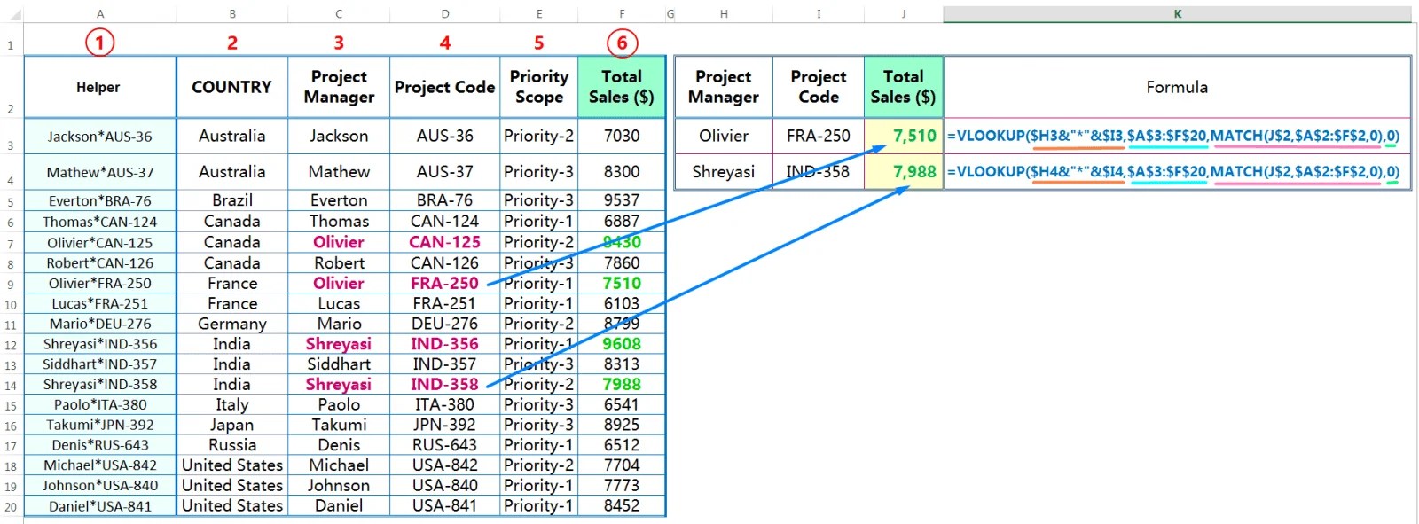1419x524 pixels.
Task: Click Project Manager cell Michael
Action: click(x=339, y=465)
